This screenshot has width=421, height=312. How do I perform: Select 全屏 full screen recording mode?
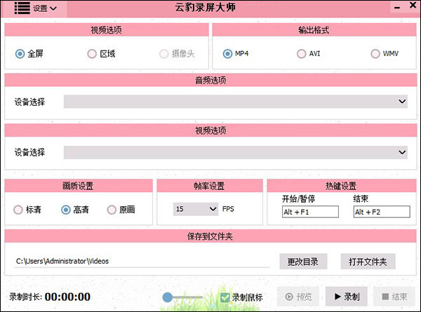pyautogui.click(x=29, y=54)
